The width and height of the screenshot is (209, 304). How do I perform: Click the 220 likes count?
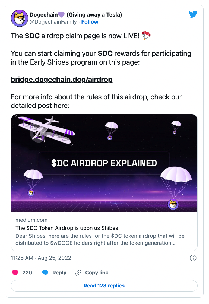click(27, 273)
